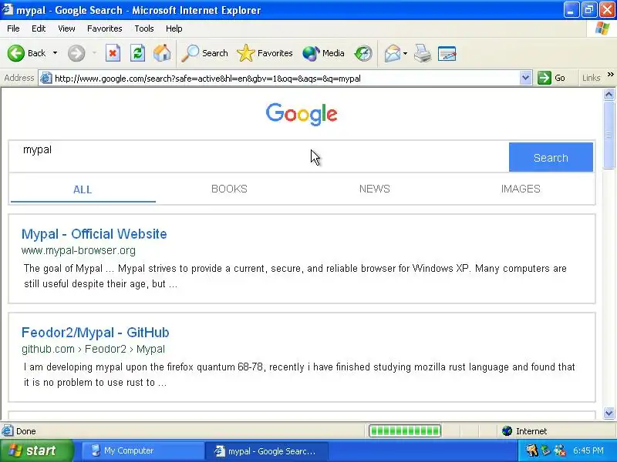Viewport: 617px width, 462px height.
Task: Click the Links toolbar label
Action: 591,78
